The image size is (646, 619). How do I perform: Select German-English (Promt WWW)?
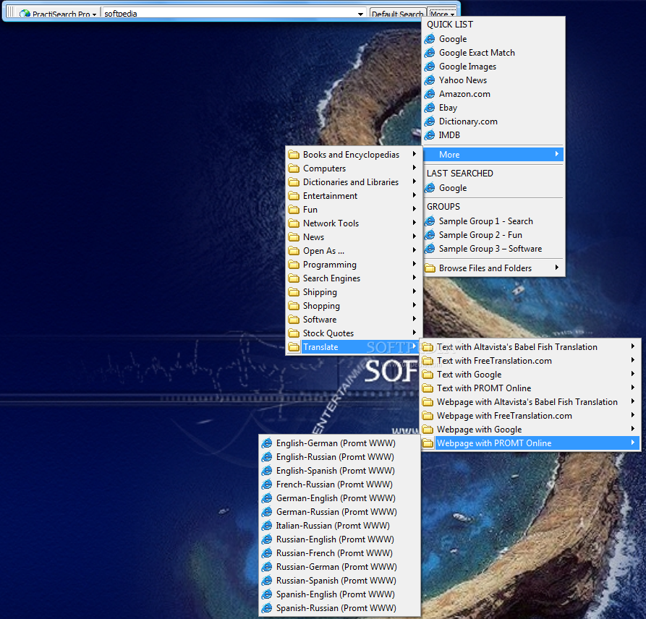pyautogui.click(x=339, y=498)
